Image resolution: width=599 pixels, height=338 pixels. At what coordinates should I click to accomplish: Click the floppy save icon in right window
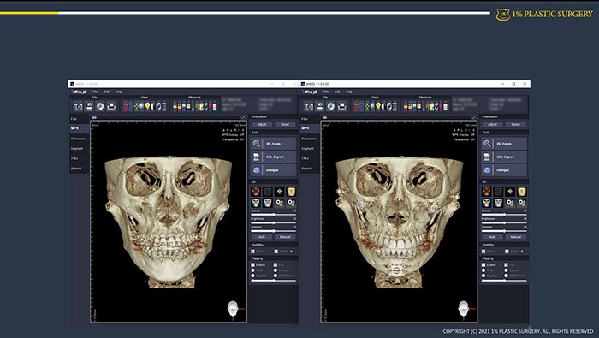pyautogui.click(x=320, y=106)
